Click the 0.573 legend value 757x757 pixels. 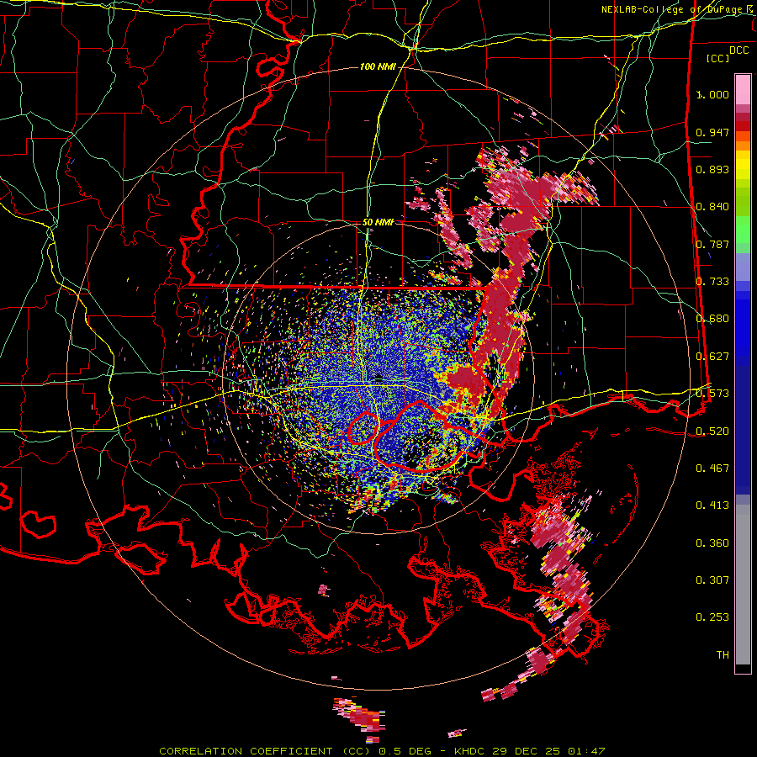712,394
